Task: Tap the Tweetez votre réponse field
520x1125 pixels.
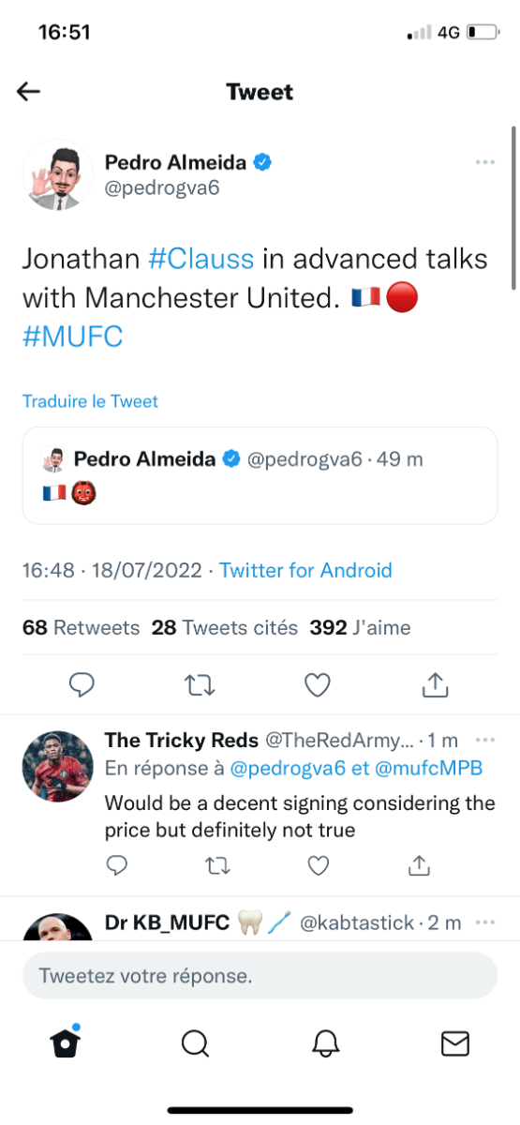Action: (260, 975)
